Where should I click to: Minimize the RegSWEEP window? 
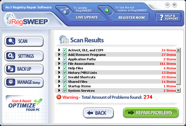pos(167,5)
